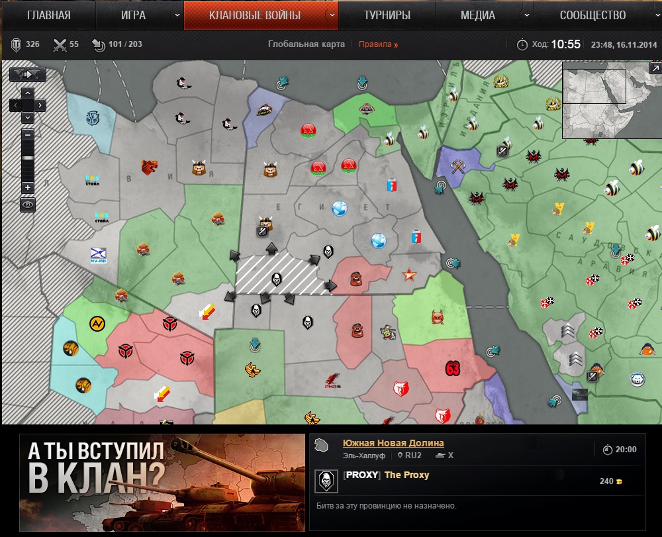Open the Правила » link
The image size is (662, 537).
click(x=378, y=44)
